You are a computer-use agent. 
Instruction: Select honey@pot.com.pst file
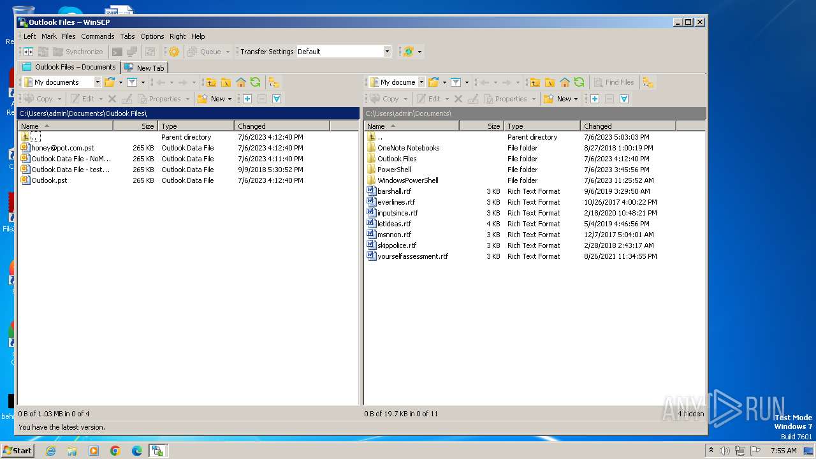click(62, 148)
